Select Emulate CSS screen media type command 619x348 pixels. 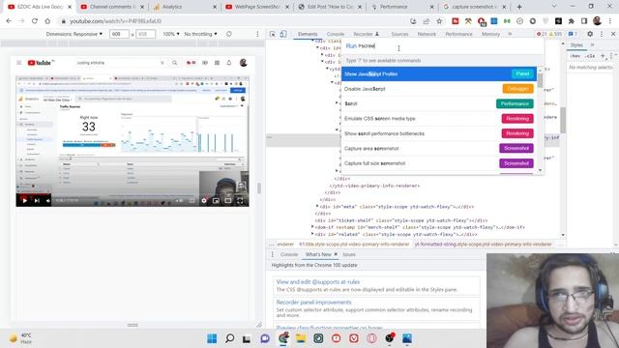pyautogui.click(x=439, y=118)
